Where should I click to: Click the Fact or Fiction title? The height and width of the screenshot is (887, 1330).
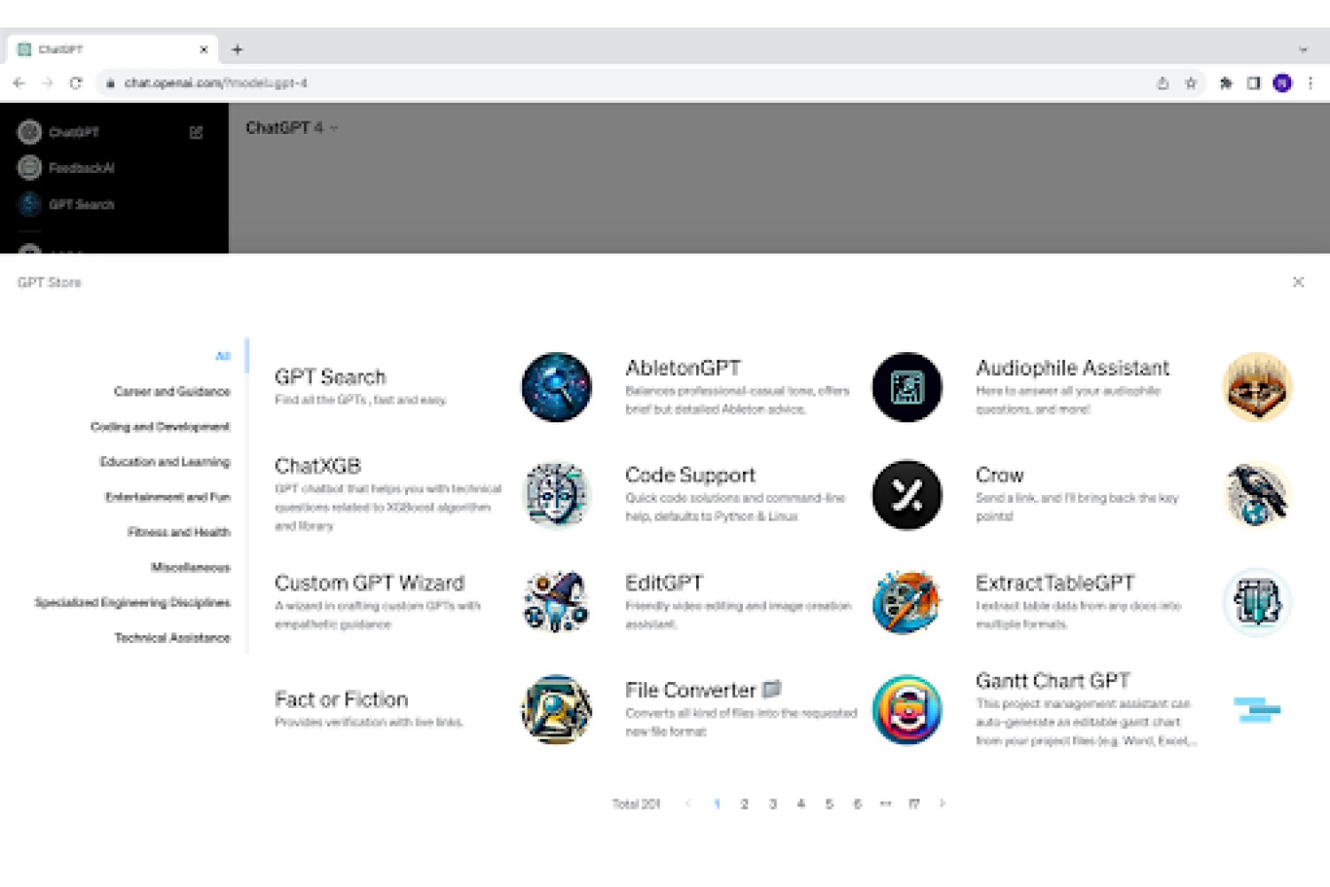click(340, 699)
